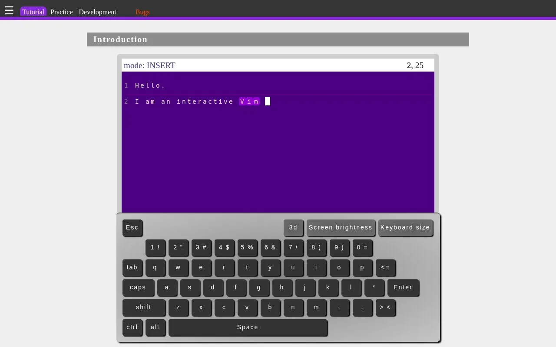Toggle the 3d keyboard view
Screen dimensions: 556x347
point(293,228)
